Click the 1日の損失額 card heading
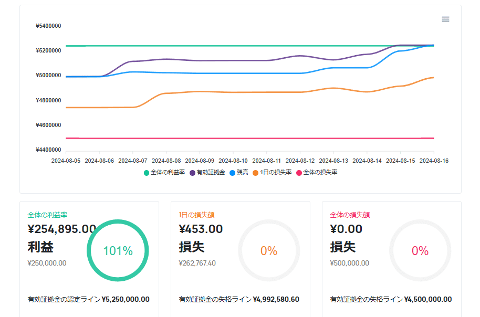 point(196,215)
